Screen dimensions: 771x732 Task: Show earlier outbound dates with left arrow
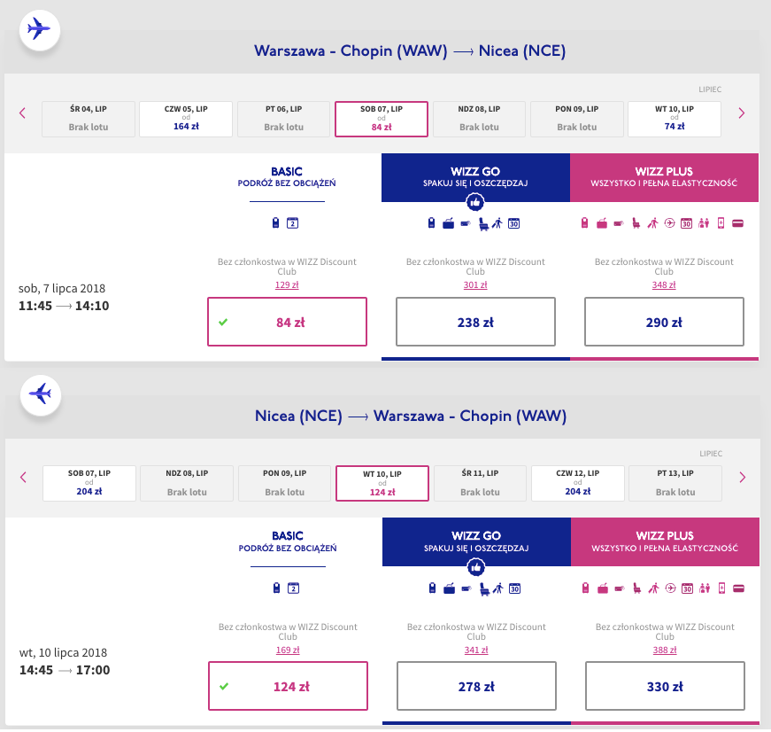point(23,113)
